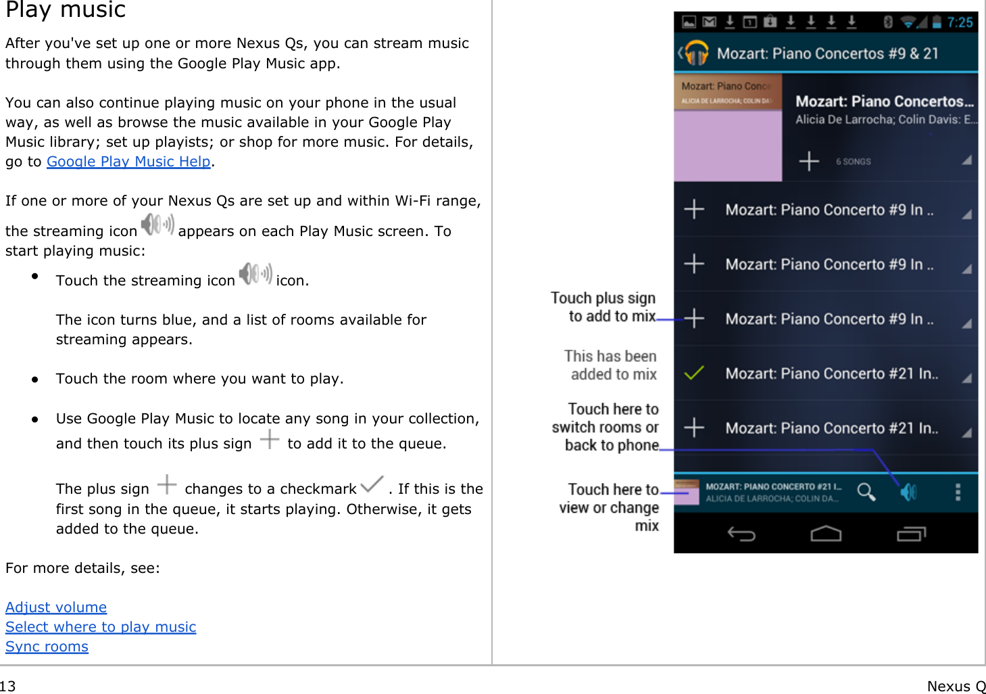
Task: Tap the Android back navigation button
Action: click(x=741, y=534)
